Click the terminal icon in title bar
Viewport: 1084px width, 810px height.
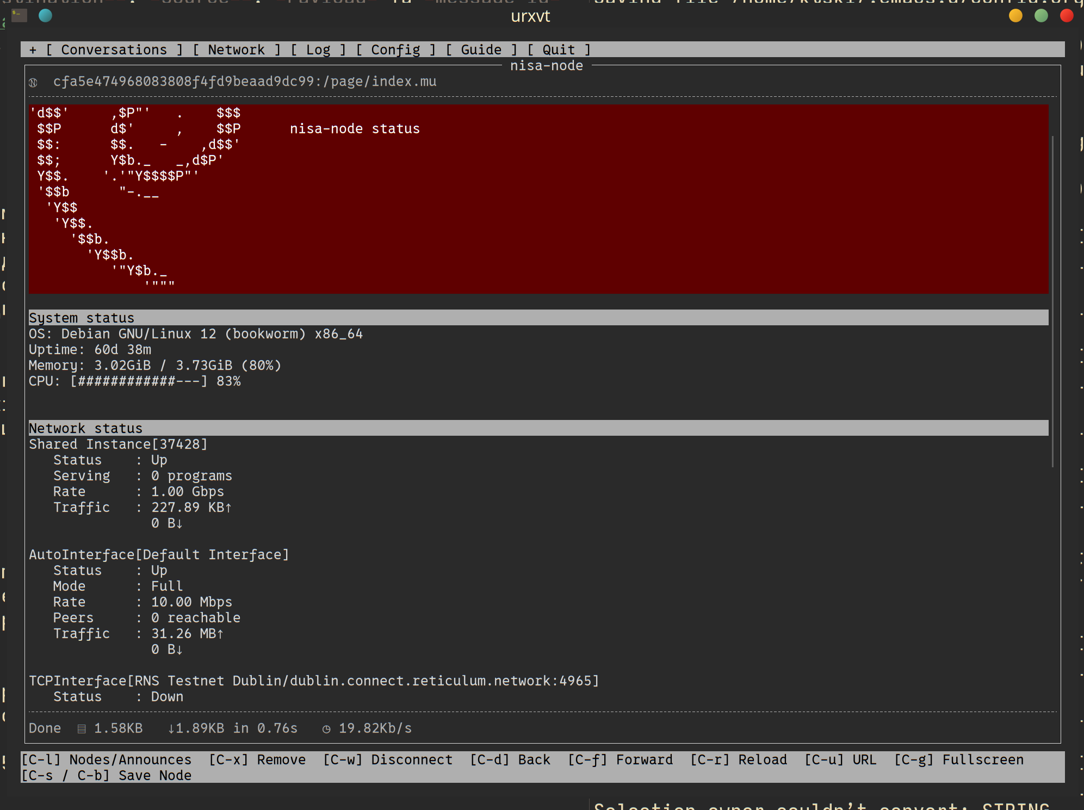point(19,16)
